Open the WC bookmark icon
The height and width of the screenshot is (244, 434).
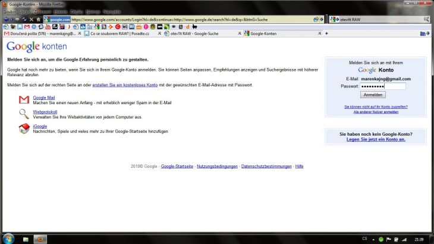[125, 27]
